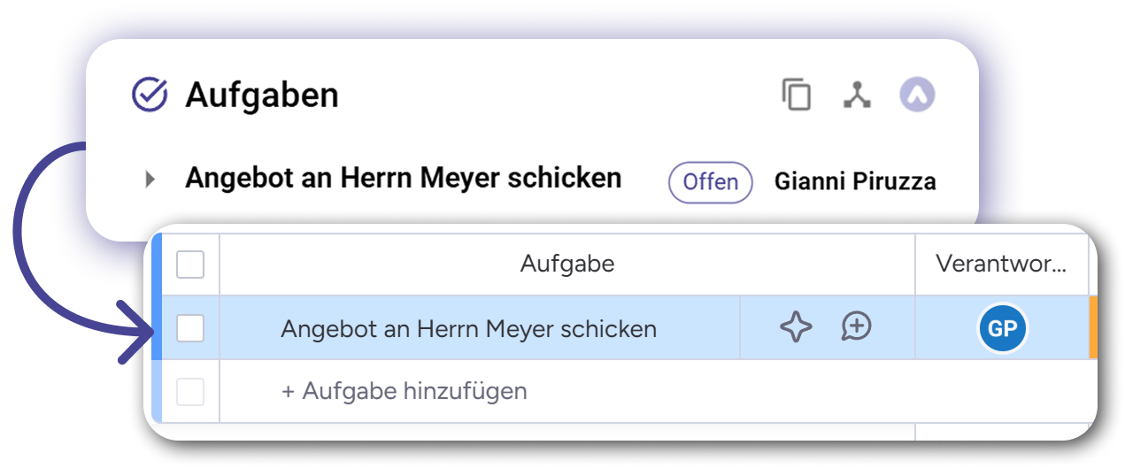The width and height of the screenshot is (1125, 468).
Task: Tick the checkbox beside Aufgabe hinzufügen
Action: pyautogui.click(x=190, y=391)
